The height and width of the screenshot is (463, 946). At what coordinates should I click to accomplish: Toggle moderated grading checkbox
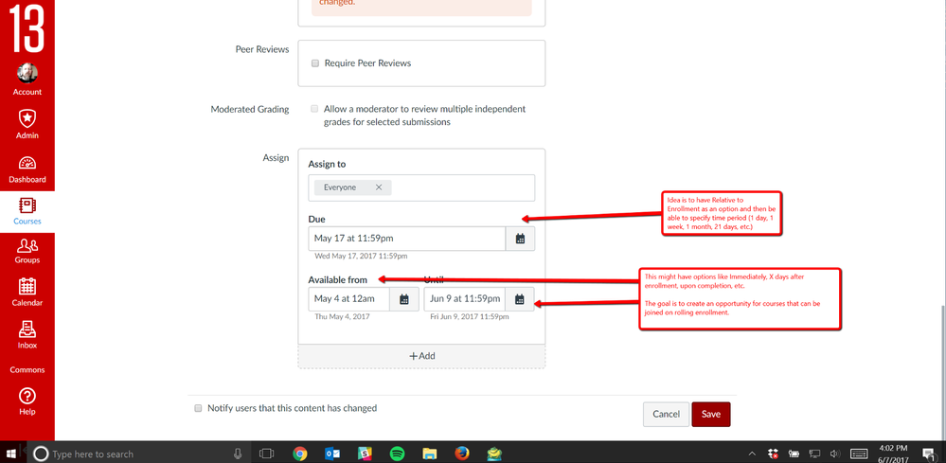(314, 109)
